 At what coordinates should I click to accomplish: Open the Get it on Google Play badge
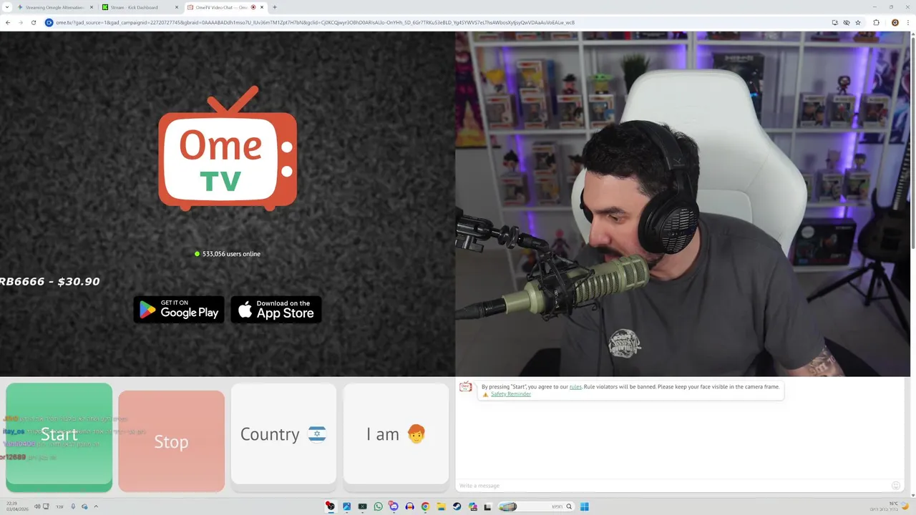[179, 310]
